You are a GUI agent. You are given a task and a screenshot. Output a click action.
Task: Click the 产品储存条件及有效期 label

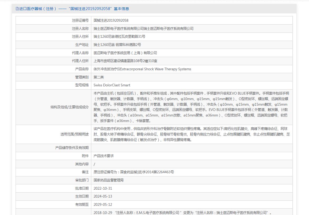(x=72, y=148)
